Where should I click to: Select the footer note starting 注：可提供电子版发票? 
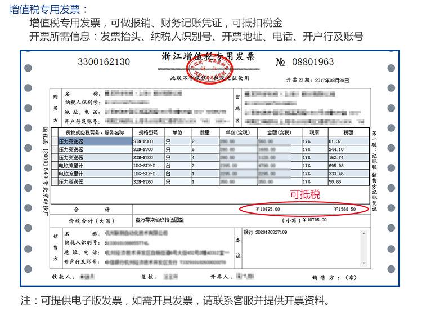175,300
